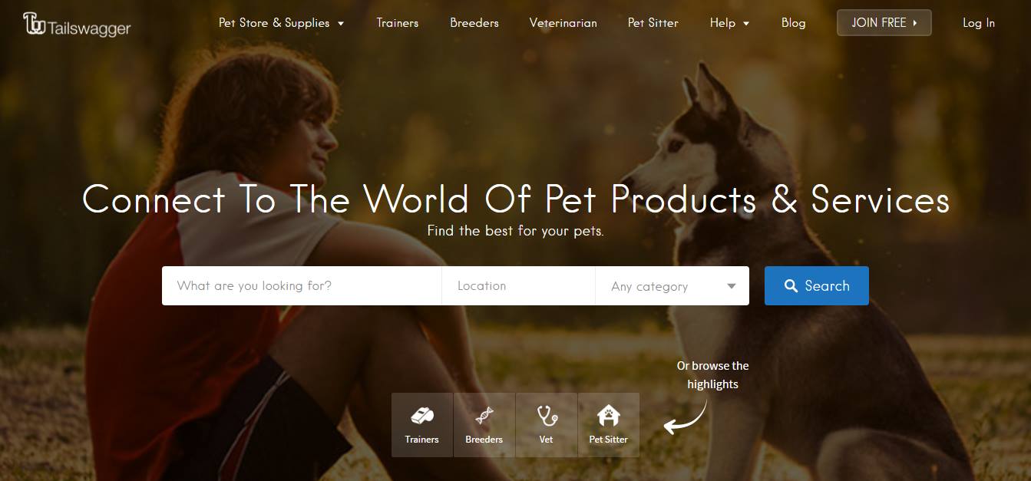Click the blue Search button
1031x481 pixels.
(x=817, y=286)
